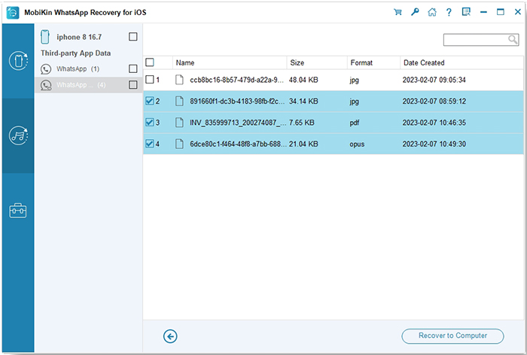Go back with the arrow button
The width and height of the screenshot is (527, 355).
click(x=170, y=336)
